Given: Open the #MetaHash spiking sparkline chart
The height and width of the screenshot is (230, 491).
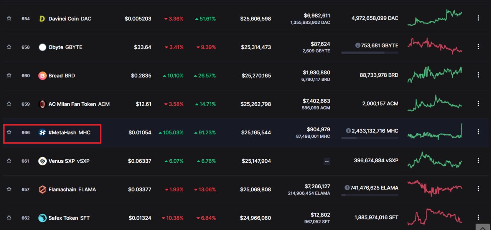Looking at the screenshot, I should (435, 131).
